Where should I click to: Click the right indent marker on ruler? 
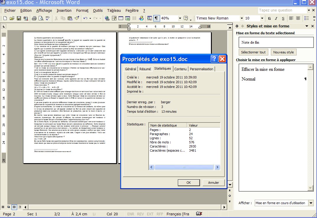[x=200, y=27]
